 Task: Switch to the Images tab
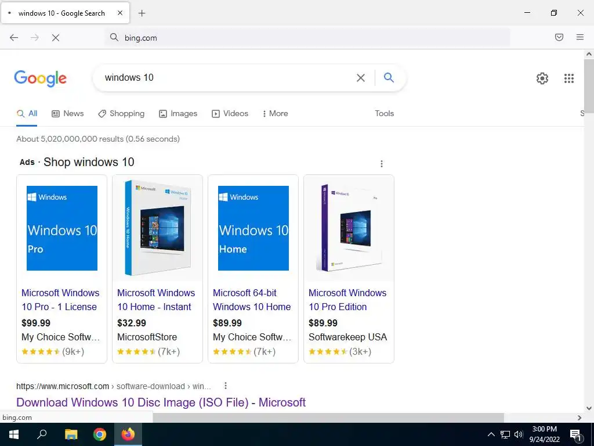(x=178, y=114)
